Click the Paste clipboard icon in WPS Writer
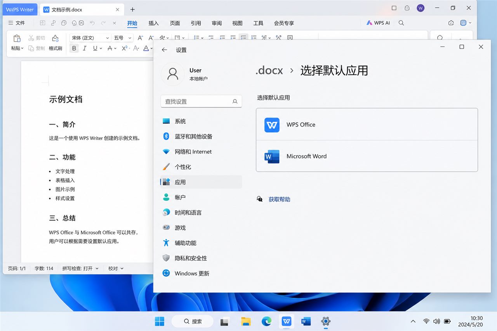Image resolution: width=497 pixels, height=331 pixels. 17,38
